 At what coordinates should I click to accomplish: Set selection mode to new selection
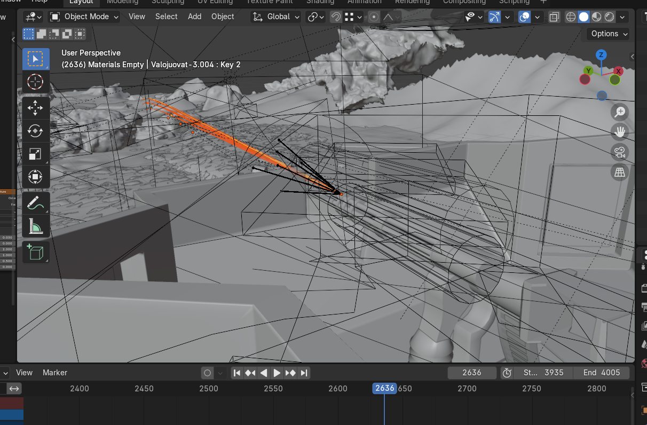pyautogui.click(x=28, y=34)
